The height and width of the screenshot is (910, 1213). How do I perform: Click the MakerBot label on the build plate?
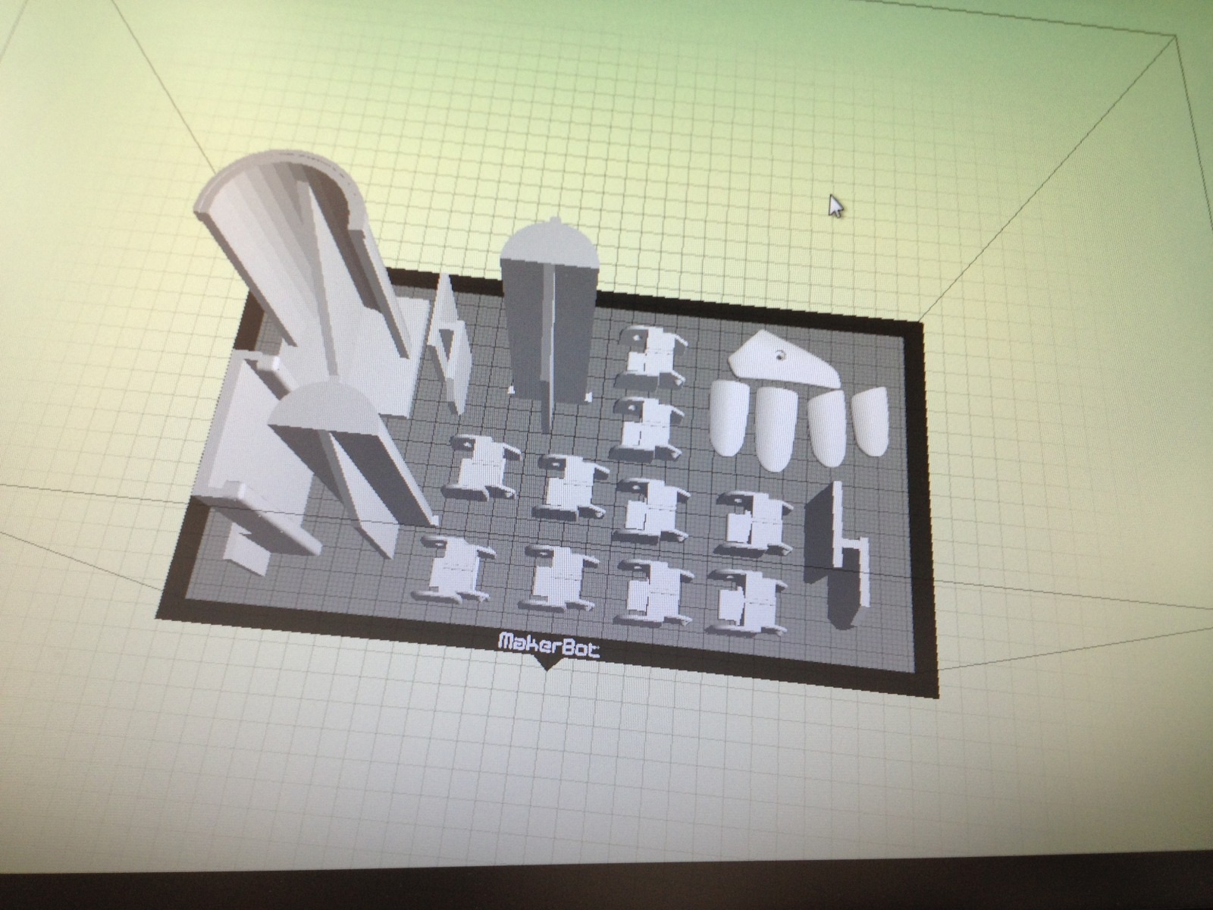547,644
